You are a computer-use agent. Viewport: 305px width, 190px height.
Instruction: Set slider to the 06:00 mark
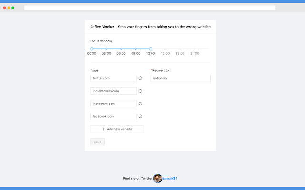click(121, 49)
